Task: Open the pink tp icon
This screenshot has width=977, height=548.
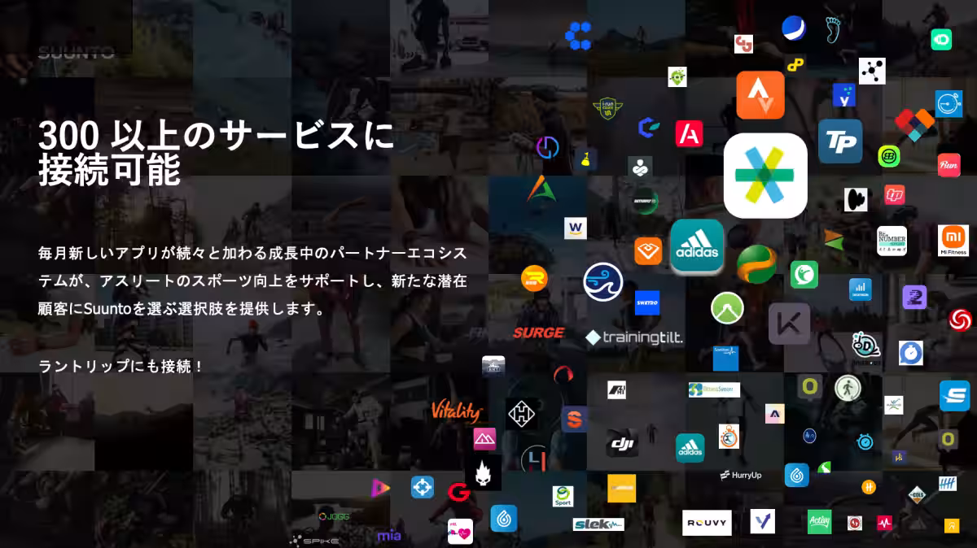Action: tap(895, 195)
